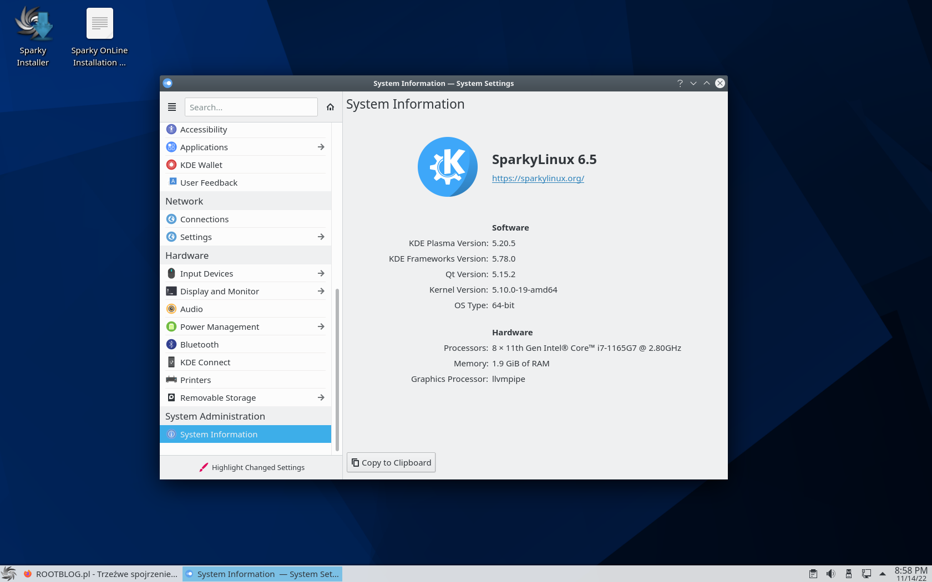Expand Display and Monitor settings
The image size is (932, 582).
321,291
